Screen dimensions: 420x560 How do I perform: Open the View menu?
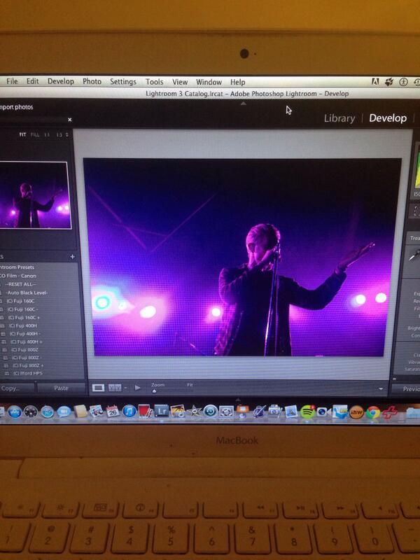[180, 83]
